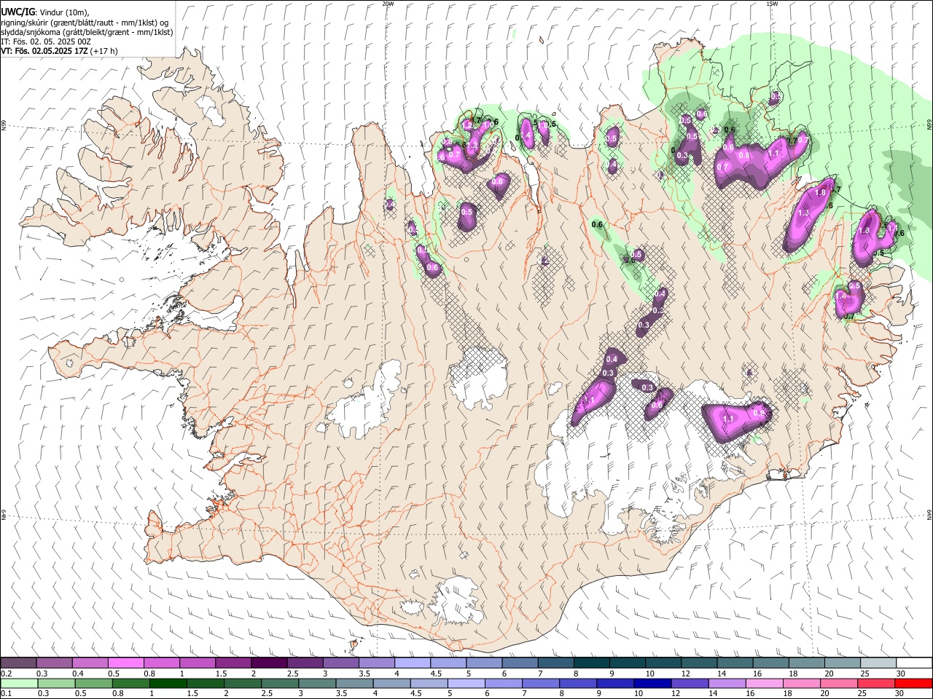Select the 0.5 medium green swatch, bottom legend row
The height and width of the screenshot is (699, 933).
[93, 684]
